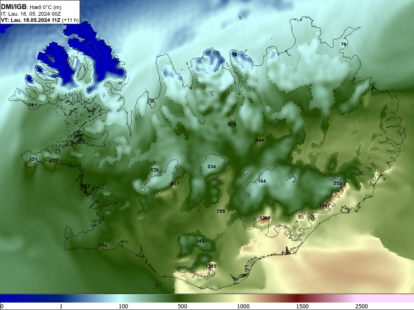Click the 391 value in the Westfjords
The image size is (414, 310).
click(32, 105)
